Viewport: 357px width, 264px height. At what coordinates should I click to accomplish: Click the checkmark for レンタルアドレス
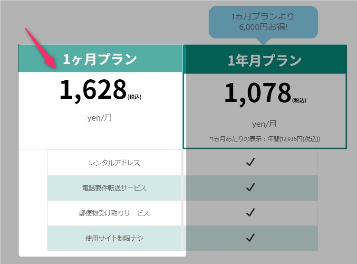click(x=251, y=162)
